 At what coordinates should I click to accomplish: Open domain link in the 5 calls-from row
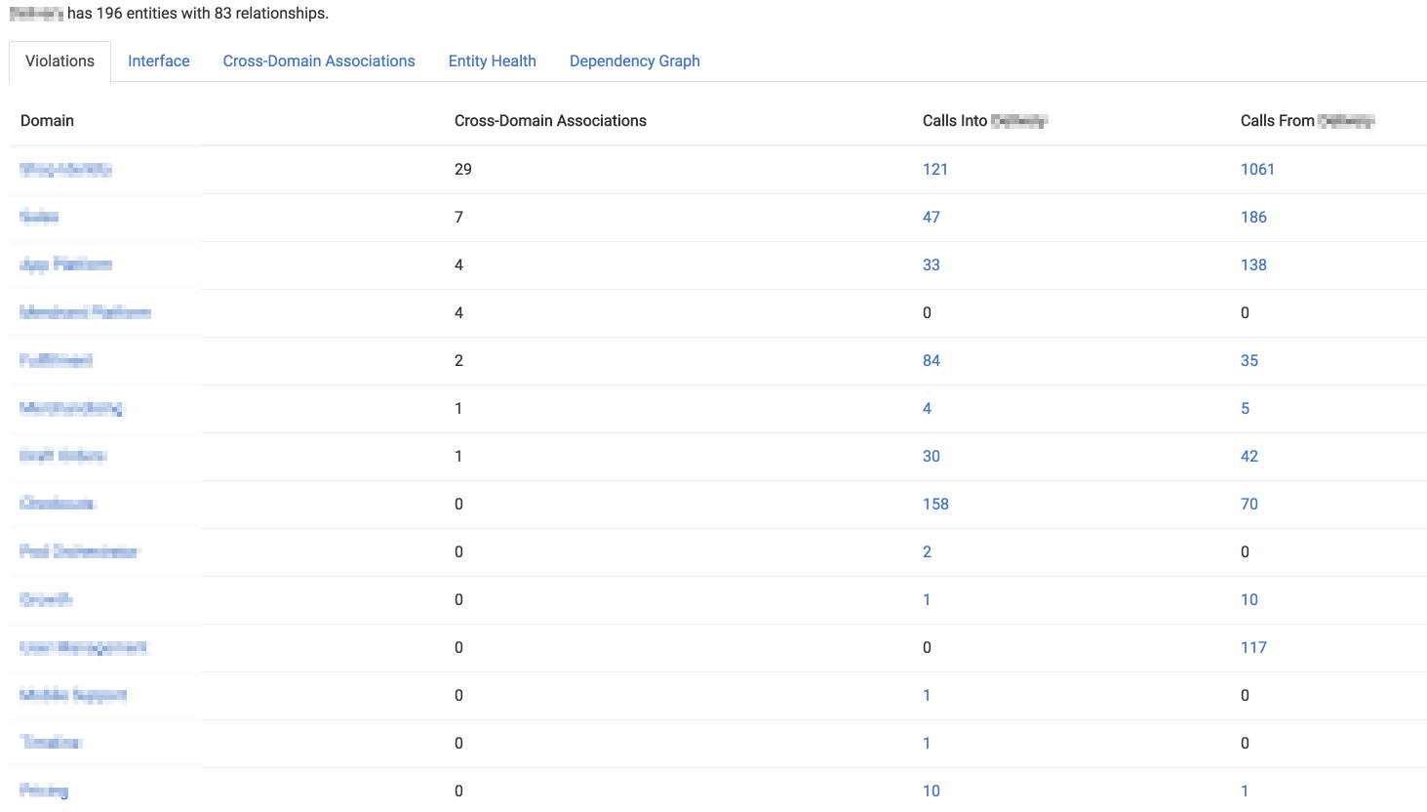(71, 408)
